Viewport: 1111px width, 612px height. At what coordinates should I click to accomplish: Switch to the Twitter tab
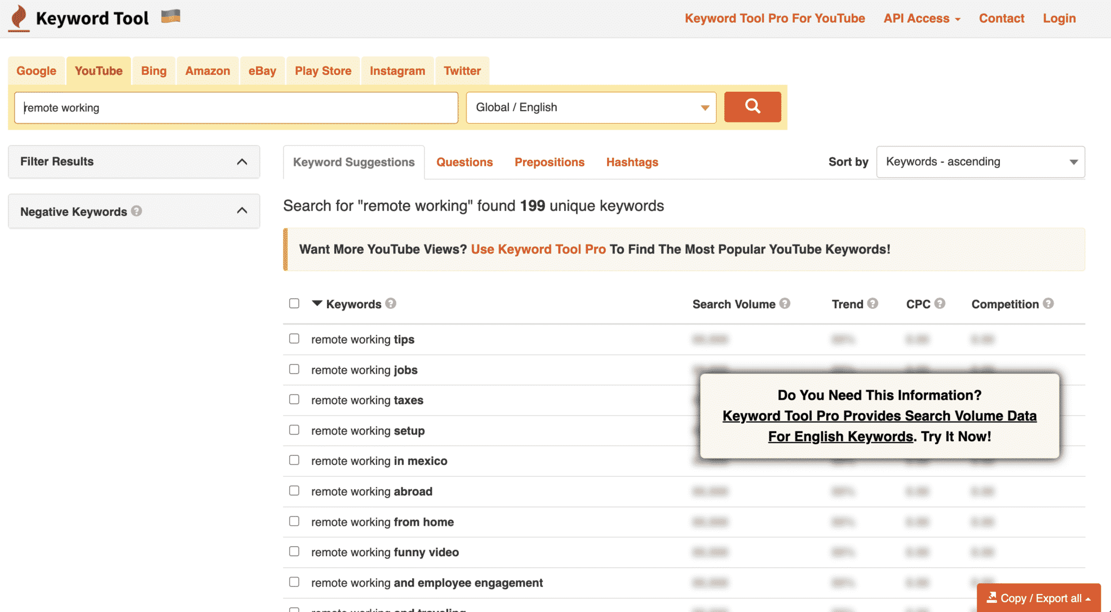[x=462, y=71]
